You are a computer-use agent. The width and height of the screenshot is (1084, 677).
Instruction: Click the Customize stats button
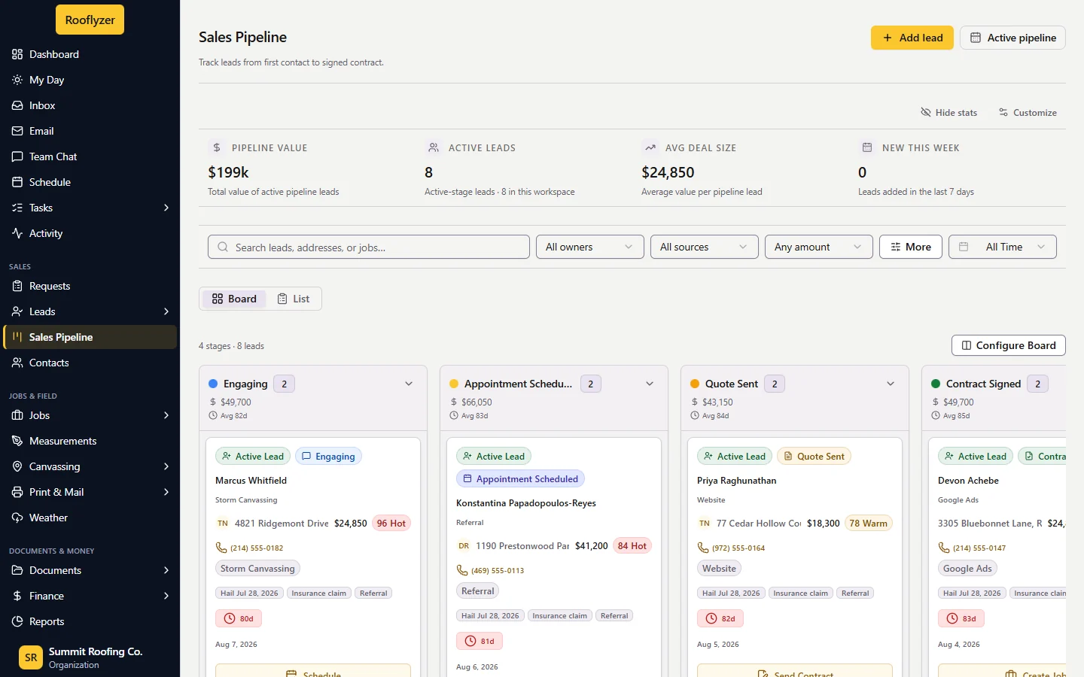click(1028, 112)
